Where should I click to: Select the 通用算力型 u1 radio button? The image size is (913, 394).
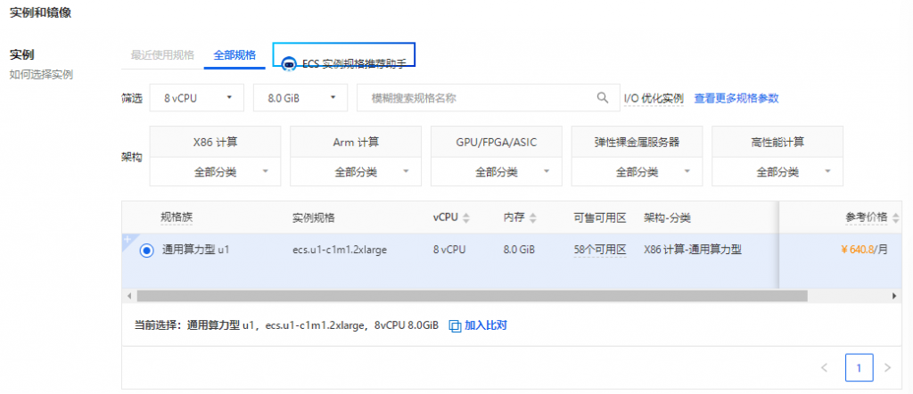[x=146, y=250]
